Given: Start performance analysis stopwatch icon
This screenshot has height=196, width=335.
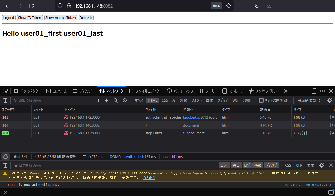Looking at the screenshot, I should click(x=5, y=157).
